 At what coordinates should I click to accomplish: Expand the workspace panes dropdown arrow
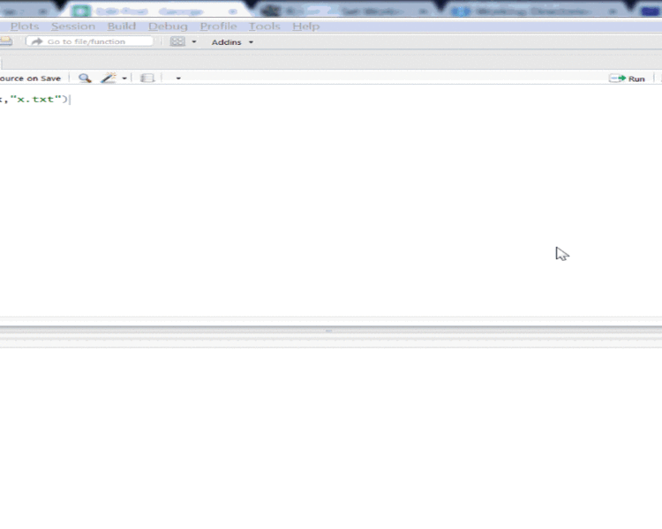[x=194, y=41]
